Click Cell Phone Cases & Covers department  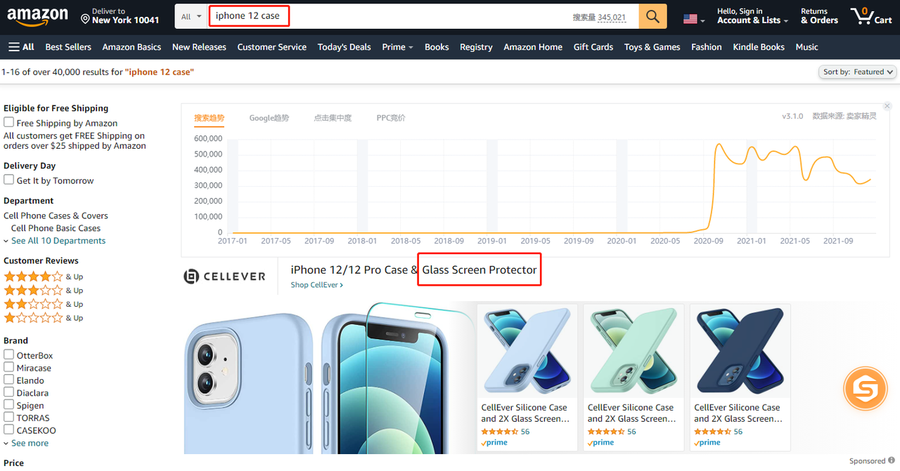(56, 215)
